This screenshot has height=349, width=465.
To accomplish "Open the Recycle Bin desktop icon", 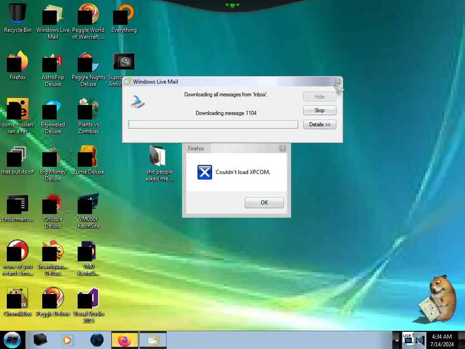I will pos(18,18).
